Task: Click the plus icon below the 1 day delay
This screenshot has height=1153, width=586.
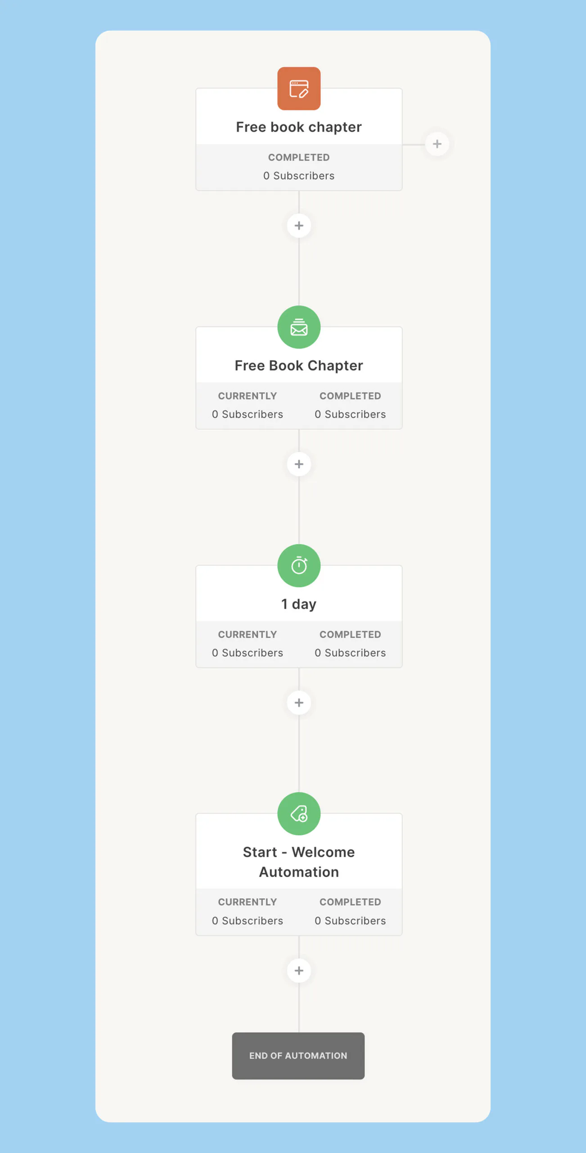Action: pos(299,703)
